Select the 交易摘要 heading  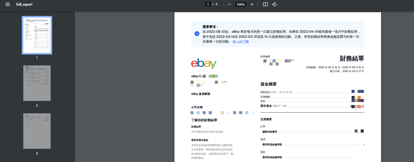point(266,119)
